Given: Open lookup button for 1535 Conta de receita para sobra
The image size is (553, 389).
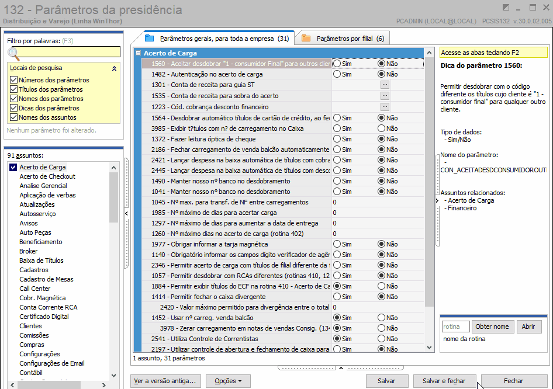Looking at the screenshot, I should coord(385,95).
